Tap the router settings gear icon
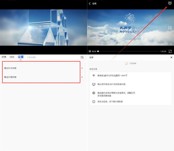174x151 pixels. (94, 93)
